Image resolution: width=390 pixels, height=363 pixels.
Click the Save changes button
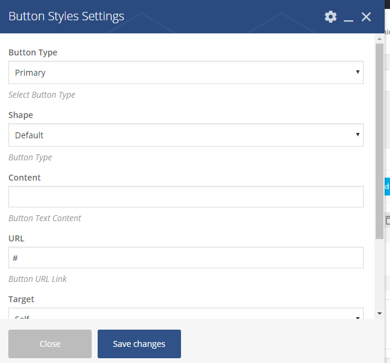point(139,344)
